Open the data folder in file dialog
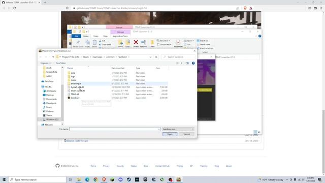325x183 pixels. [x=73, y=73]
